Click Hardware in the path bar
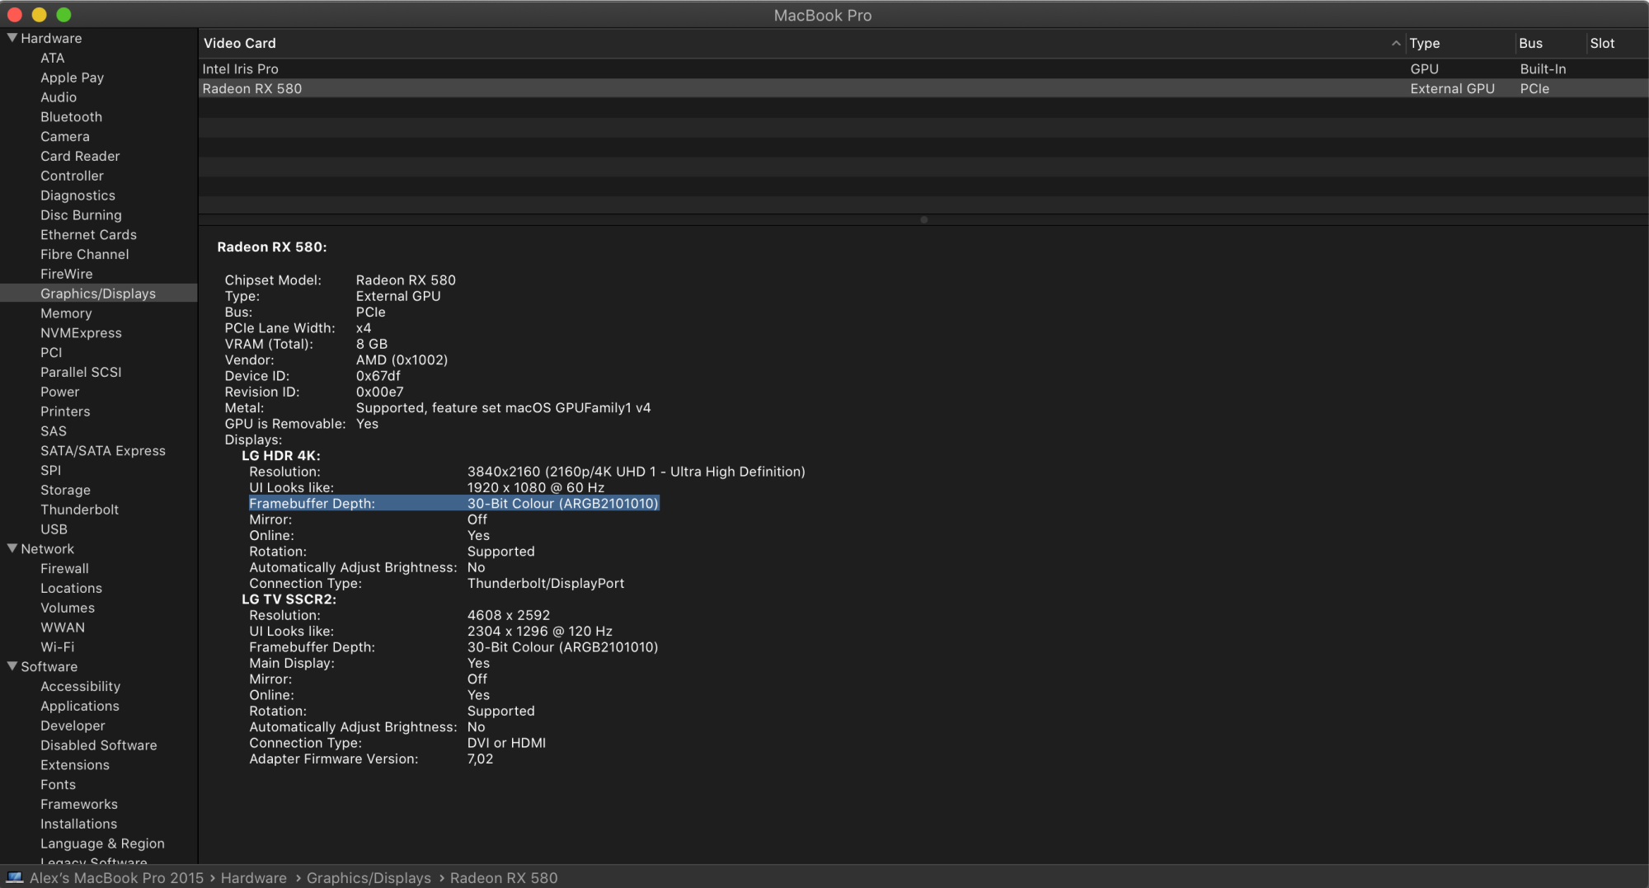This screenshot has width=1649, height=888. [254, 878]
